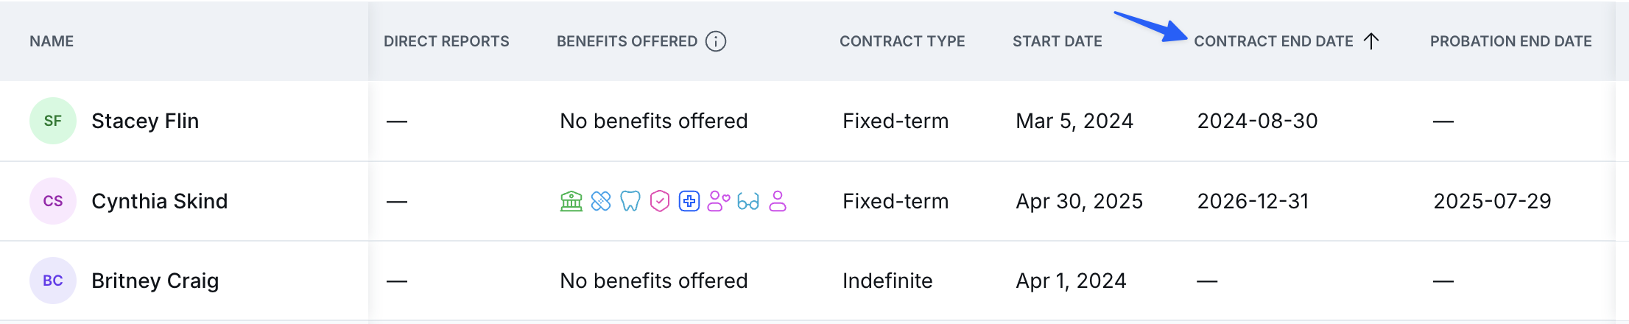Click the tooth dental benefit icon
The height and width of the screenshot is (324, 1629).
tap(630, 201)
